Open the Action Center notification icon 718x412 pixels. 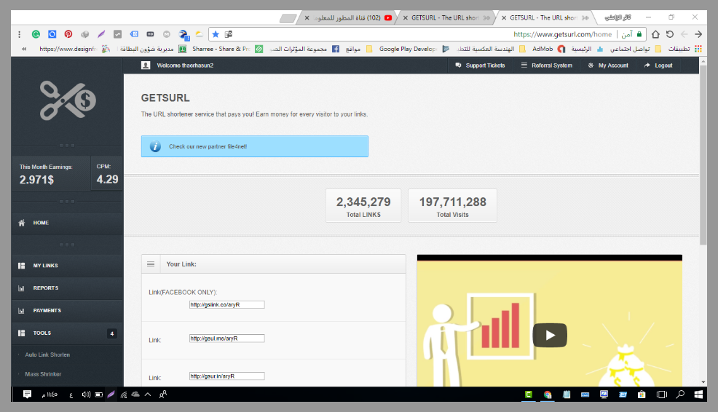coord(27,395)
